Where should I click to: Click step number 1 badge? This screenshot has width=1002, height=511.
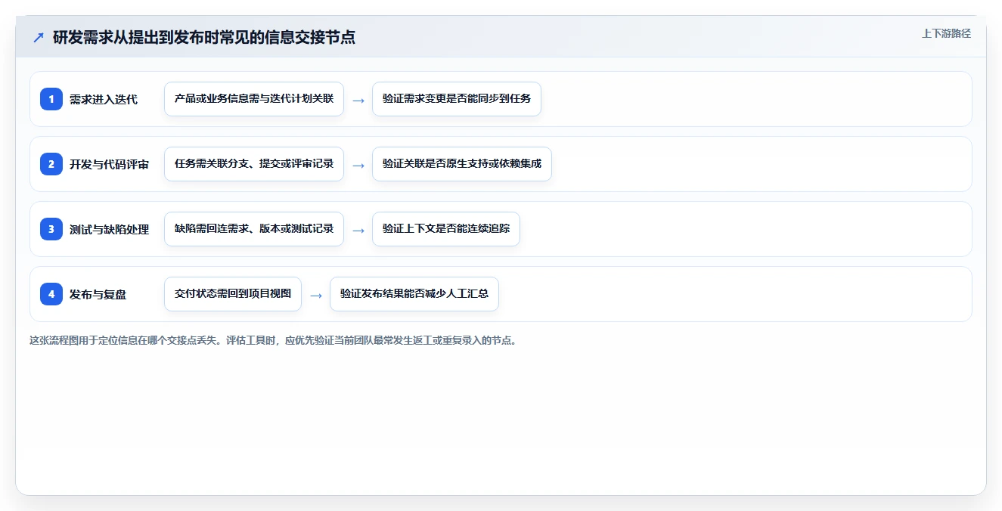[x=51, y=98]
